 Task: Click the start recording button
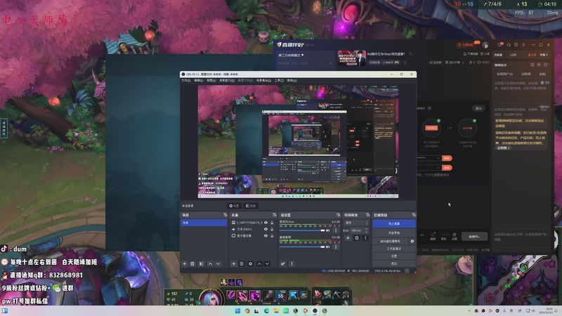[394, 232]
